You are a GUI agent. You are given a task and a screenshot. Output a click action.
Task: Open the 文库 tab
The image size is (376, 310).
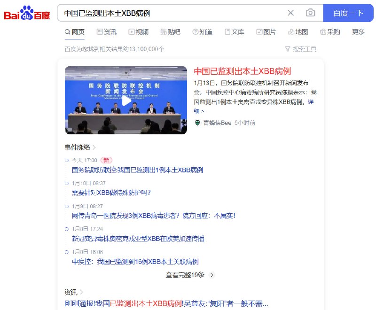coord(234,32)
